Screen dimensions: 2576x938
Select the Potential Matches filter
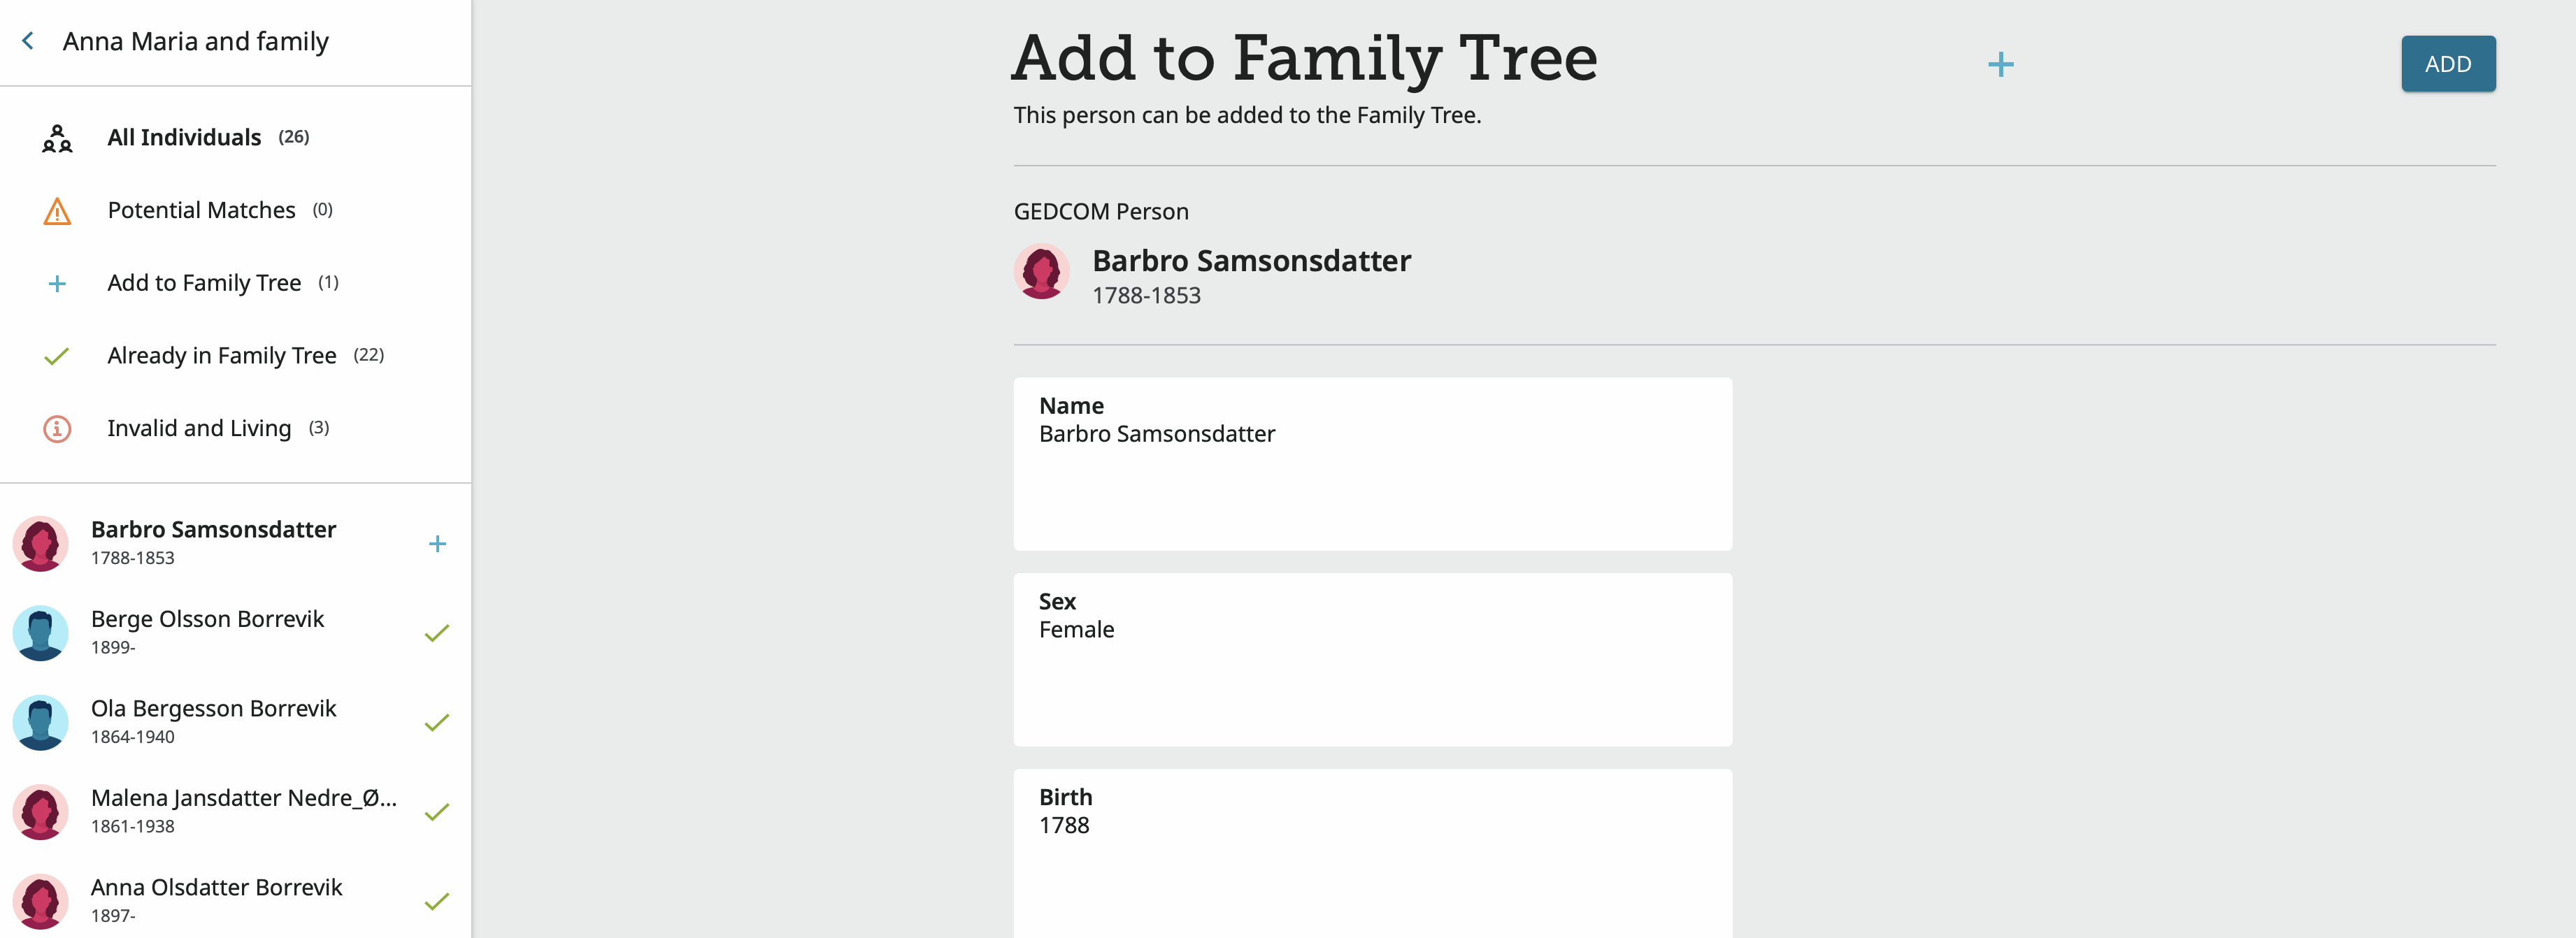(x=201, y=210)
